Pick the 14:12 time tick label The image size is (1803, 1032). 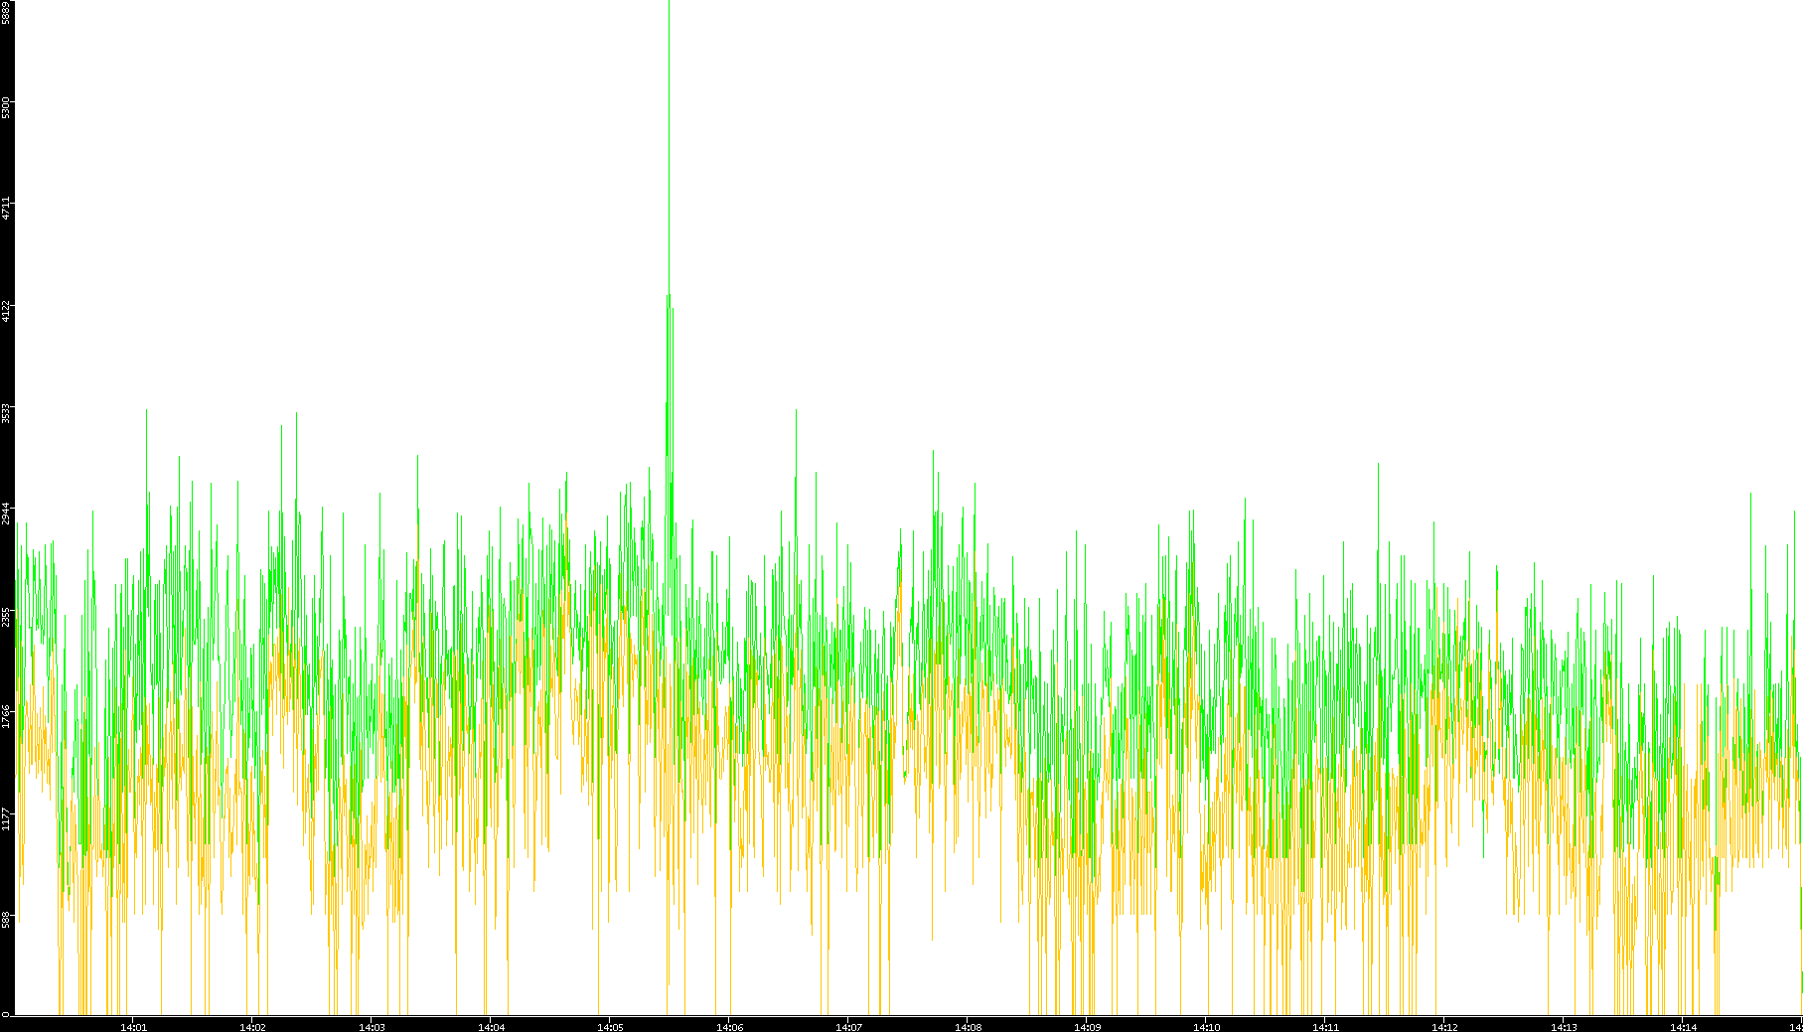point(1445,1027)
